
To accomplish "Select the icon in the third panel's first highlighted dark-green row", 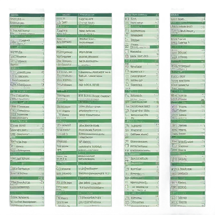I will (x=127, y=26).
